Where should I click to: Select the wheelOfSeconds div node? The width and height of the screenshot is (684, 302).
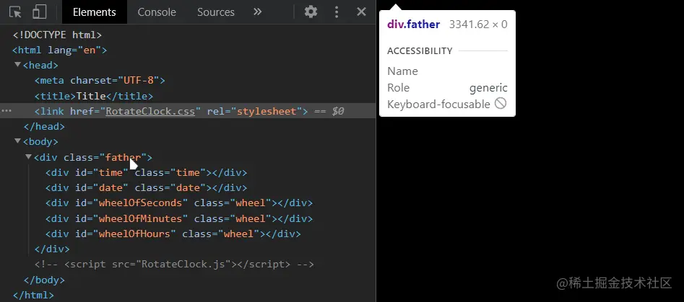(x=178, y=203)
